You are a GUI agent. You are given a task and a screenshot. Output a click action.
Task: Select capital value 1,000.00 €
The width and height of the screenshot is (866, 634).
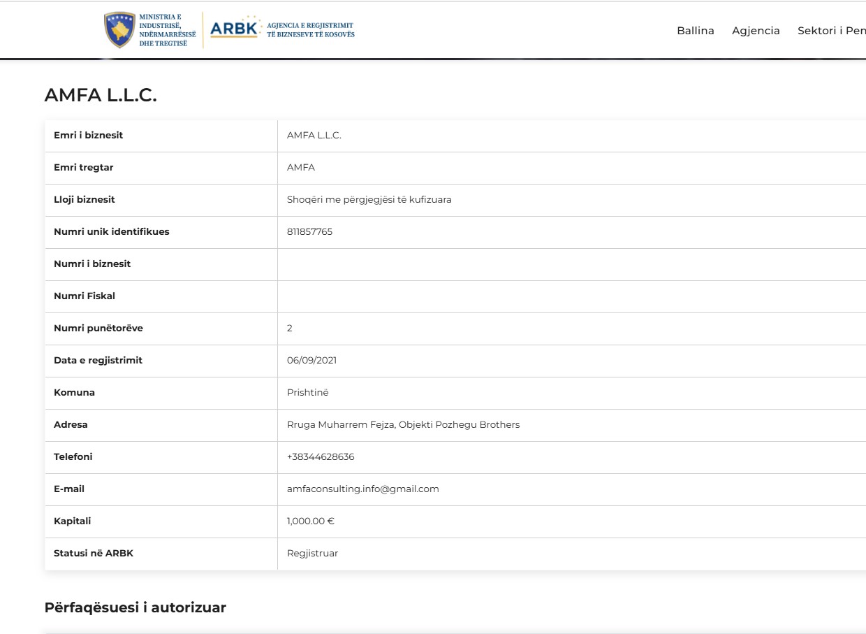311,521
